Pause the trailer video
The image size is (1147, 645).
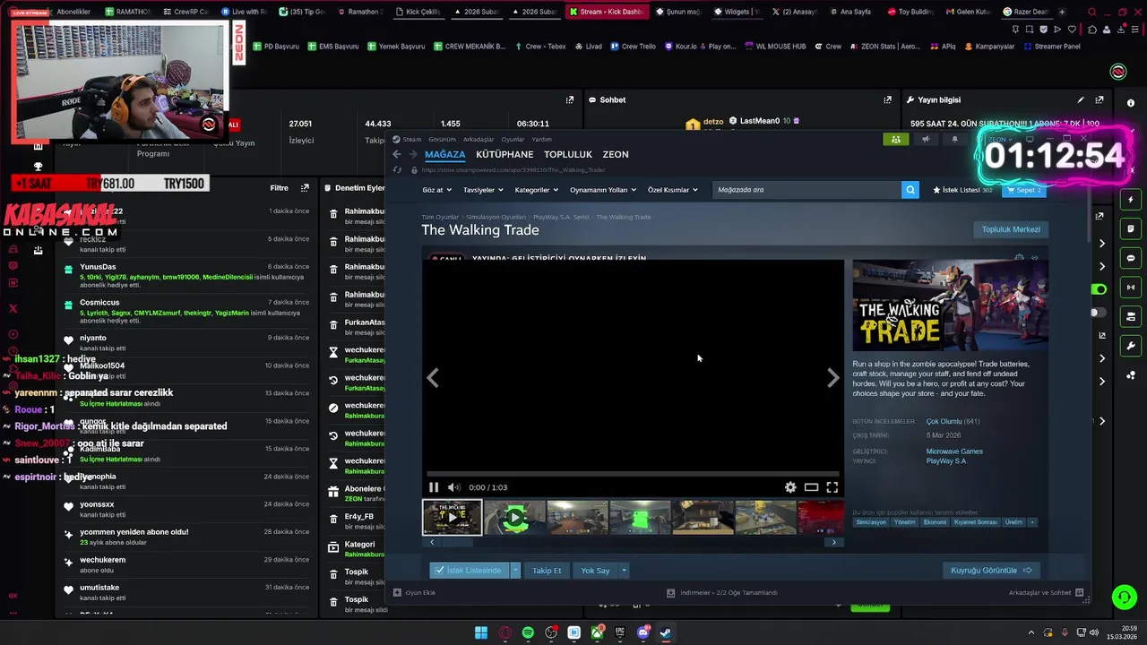(x=434, y=487)
